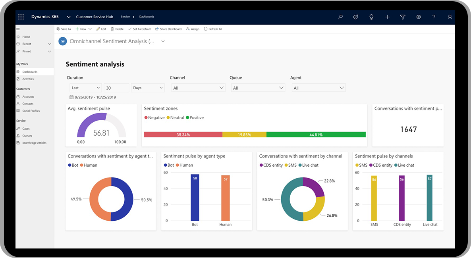Click the Edit pencil command

tap(101, 29)
